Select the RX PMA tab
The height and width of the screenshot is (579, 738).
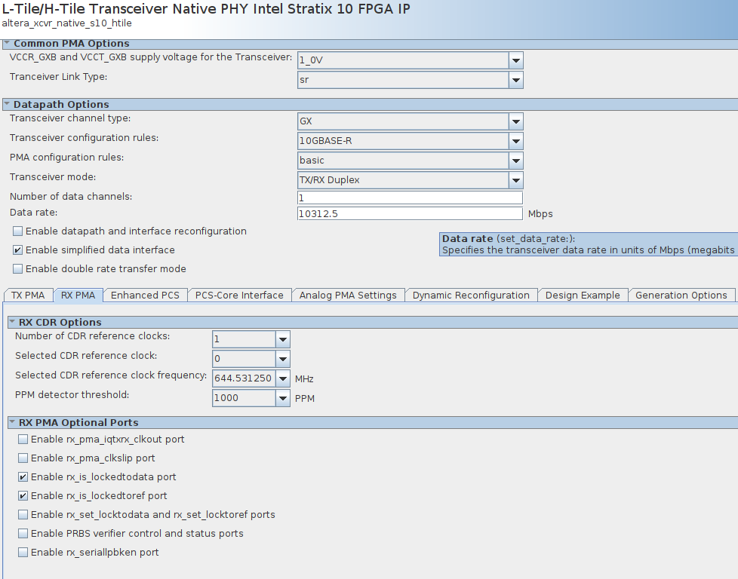(78, 296)
